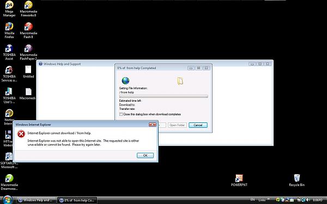This screenshot has width=327, height=204.
Task: Click the Open Folder button
Action: coord(177,125)
